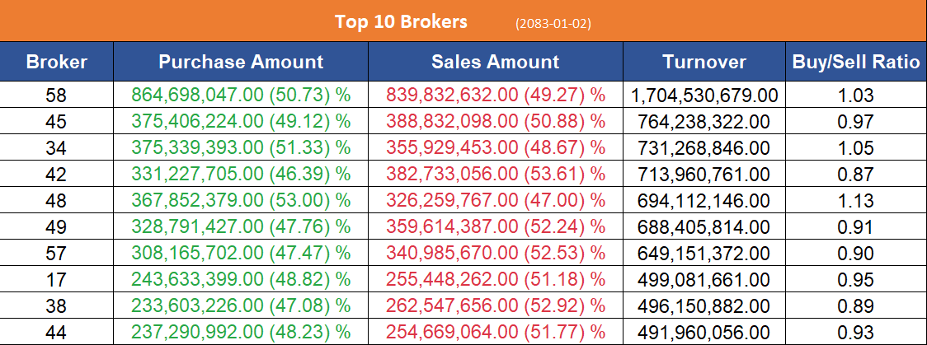Click the Turnover column header

703,62
